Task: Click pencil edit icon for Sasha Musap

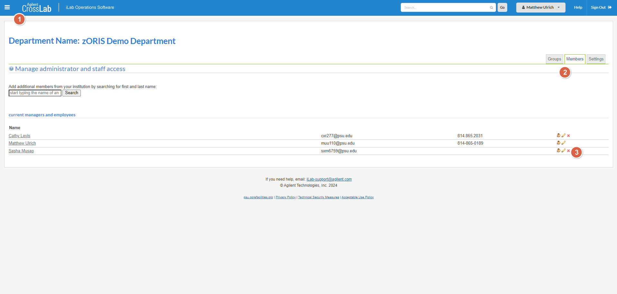Action: coord(564,151)
